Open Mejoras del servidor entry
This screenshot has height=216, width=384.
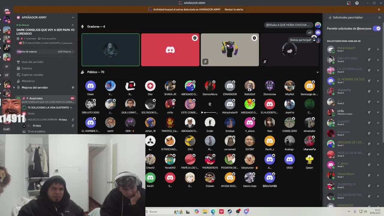tap(35, 88)
